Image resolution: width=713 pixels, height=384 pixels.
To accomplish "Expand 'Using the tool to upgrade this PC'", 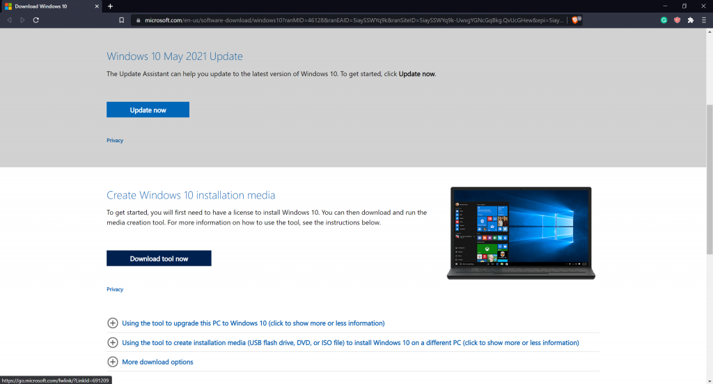I will (x=253, y=323).
